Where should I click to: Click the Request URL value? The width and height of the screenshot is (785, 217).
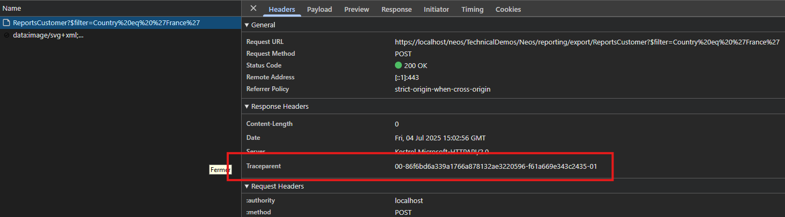pyautogui.click(x=587, y=42)
